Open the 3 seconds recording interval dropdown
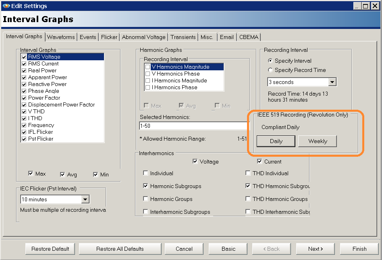Image resolution: width=382 pixels, height=260 pixels. pyautogui.click(x=332, y=82)
